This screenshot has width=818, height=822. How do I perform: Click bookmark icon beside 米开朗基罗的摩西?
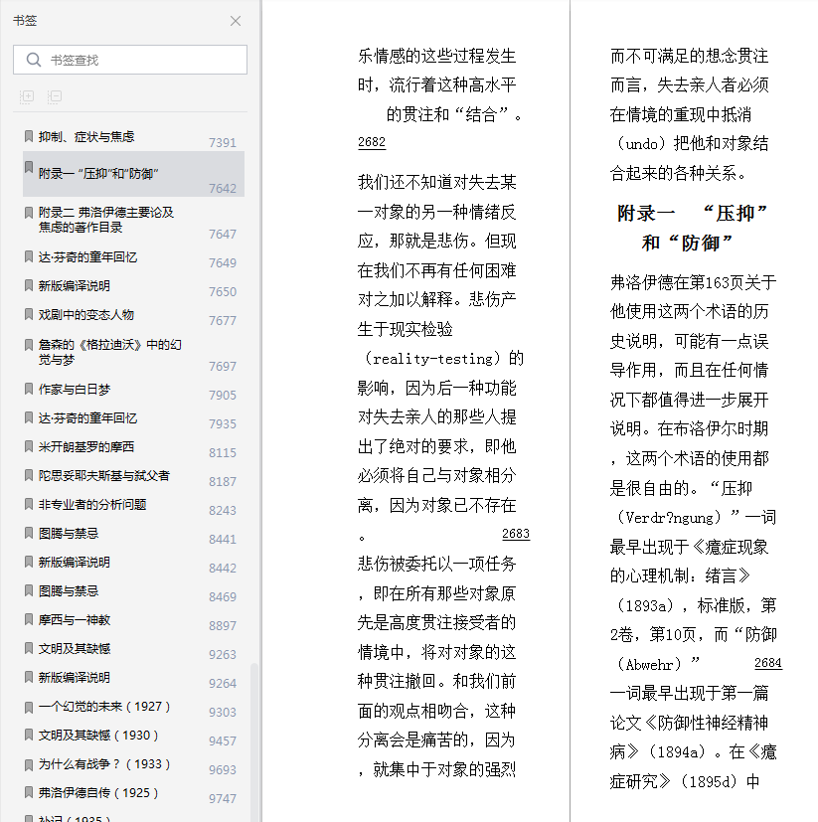(x=29, y=446)
